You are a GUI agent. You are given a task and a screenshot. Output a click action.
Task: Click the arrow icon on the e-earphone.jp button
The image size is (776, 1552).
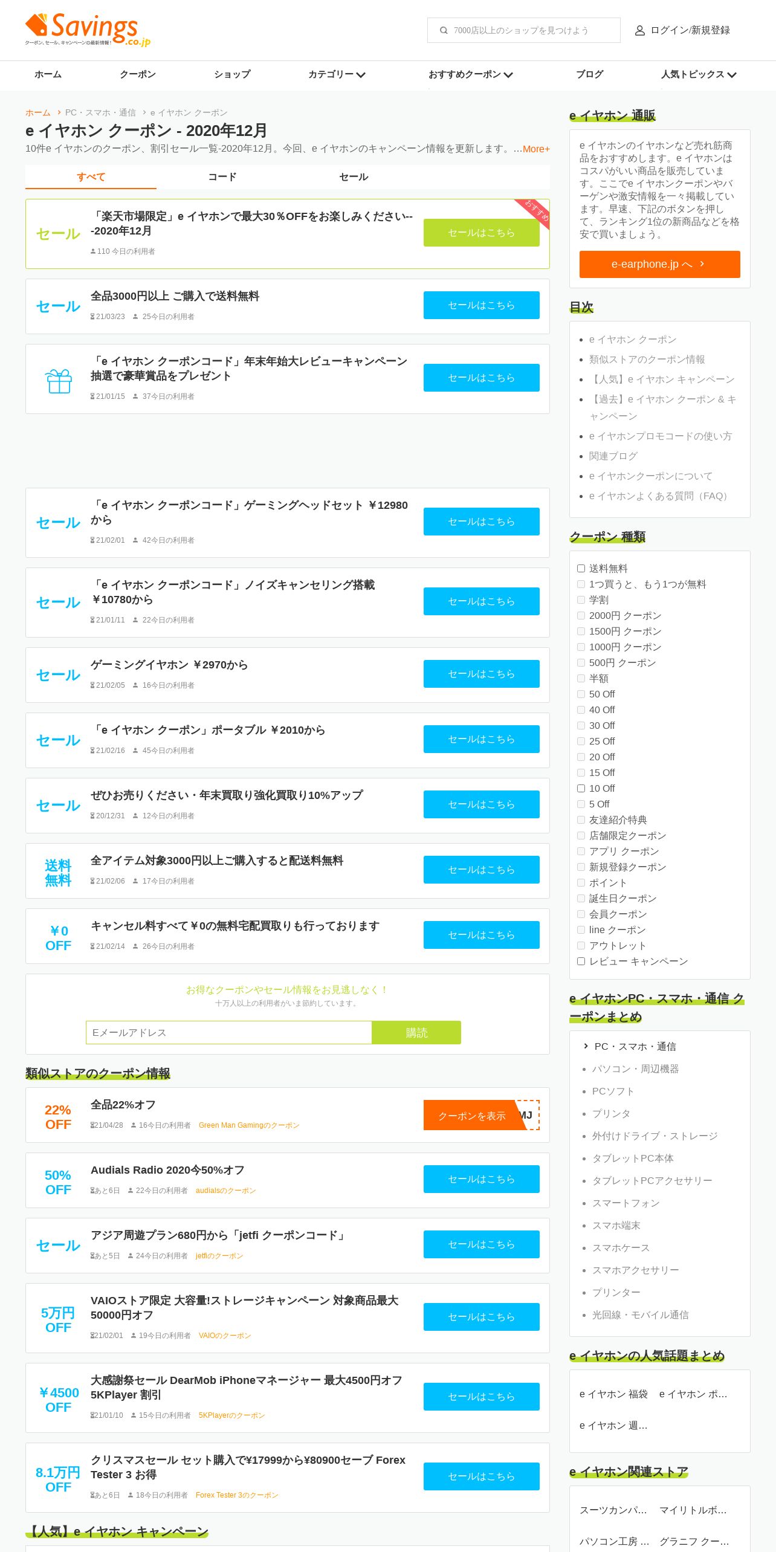point(702,264)
